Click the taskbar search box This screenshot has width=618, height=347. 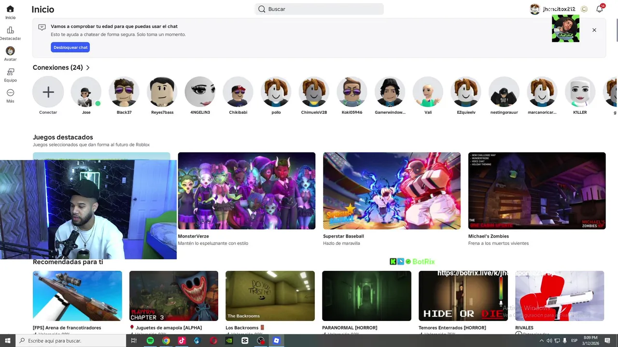pos(71,341)
